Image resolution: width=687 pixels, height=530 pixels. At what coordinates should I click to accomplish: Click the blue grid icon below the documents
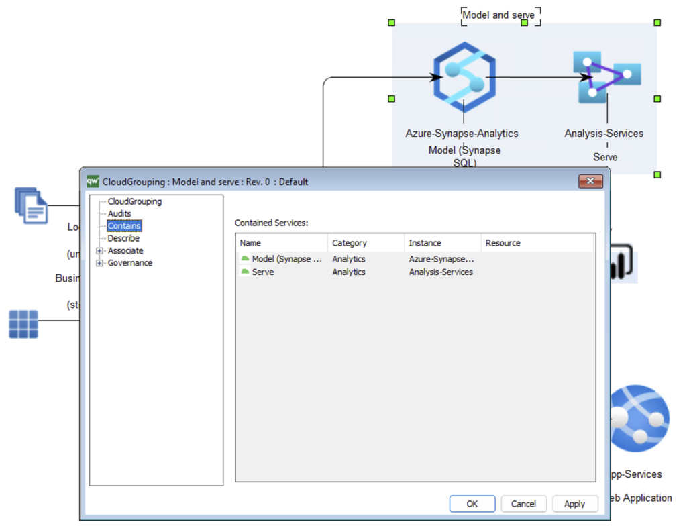(x=25, y=323)
